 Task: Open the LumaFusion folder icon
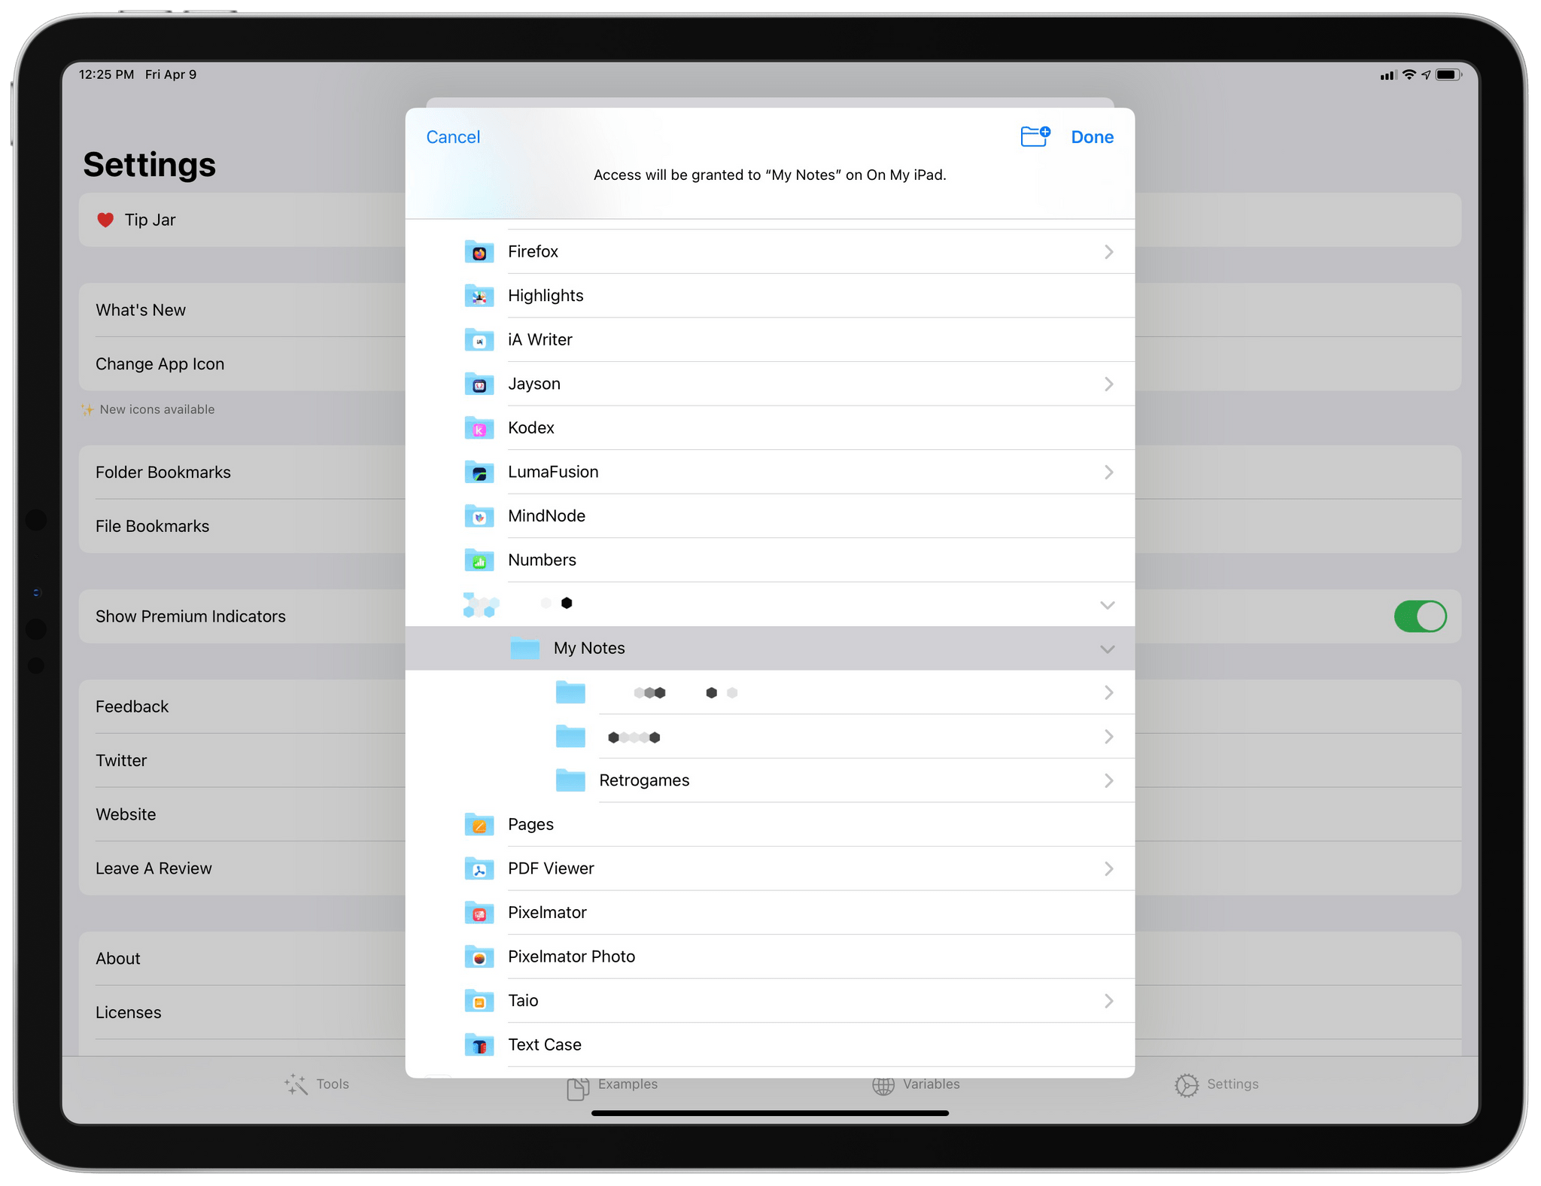tap(479, 472)
